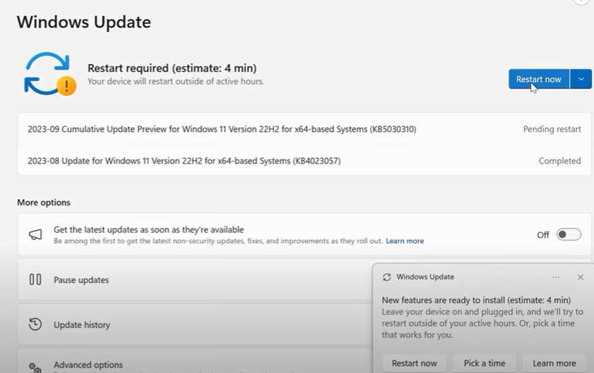Open the blue Learn more link
This screenshot has height=373, width=594.
pyautogui.click(x=405, y=241)
